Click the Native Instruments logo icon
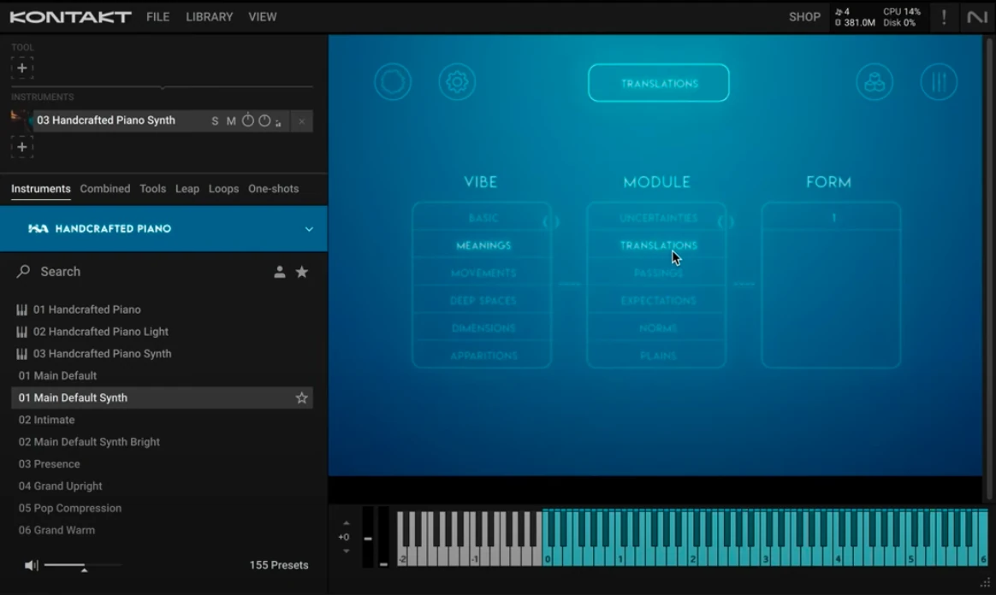This screenshot has width=996, height=595. click(x=977, y=17)
